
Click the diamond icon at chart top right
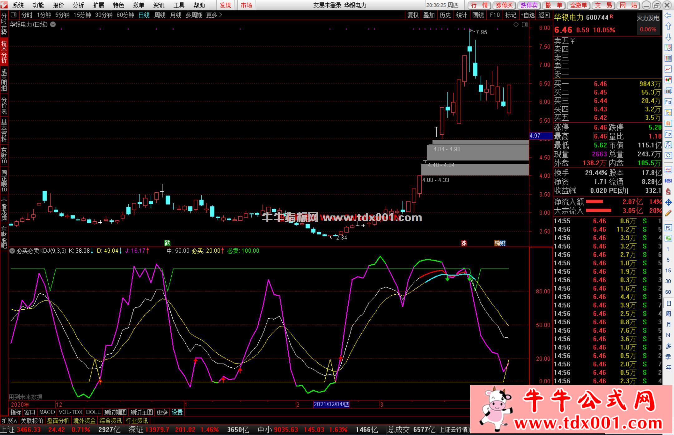click(516, 25)
